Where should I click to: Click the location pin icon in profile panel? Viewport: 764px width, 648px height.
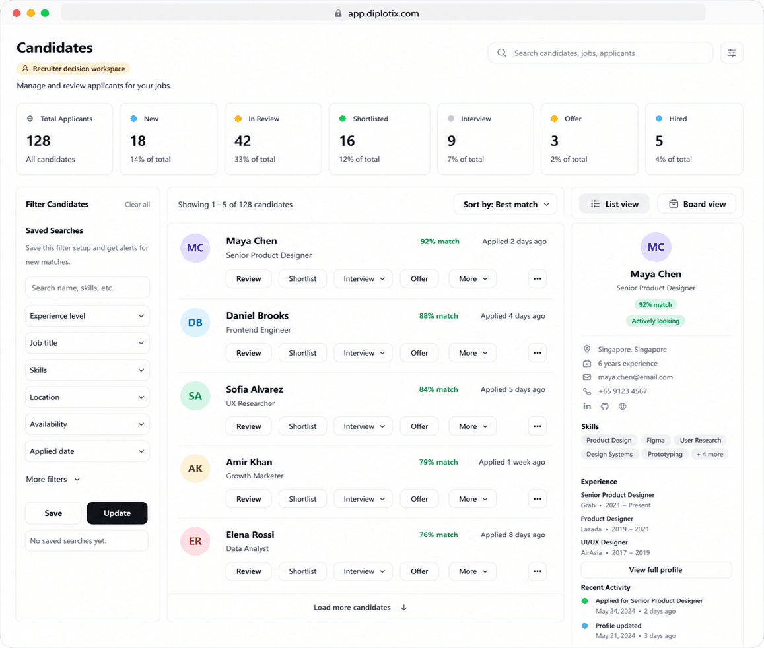point(587,349)
